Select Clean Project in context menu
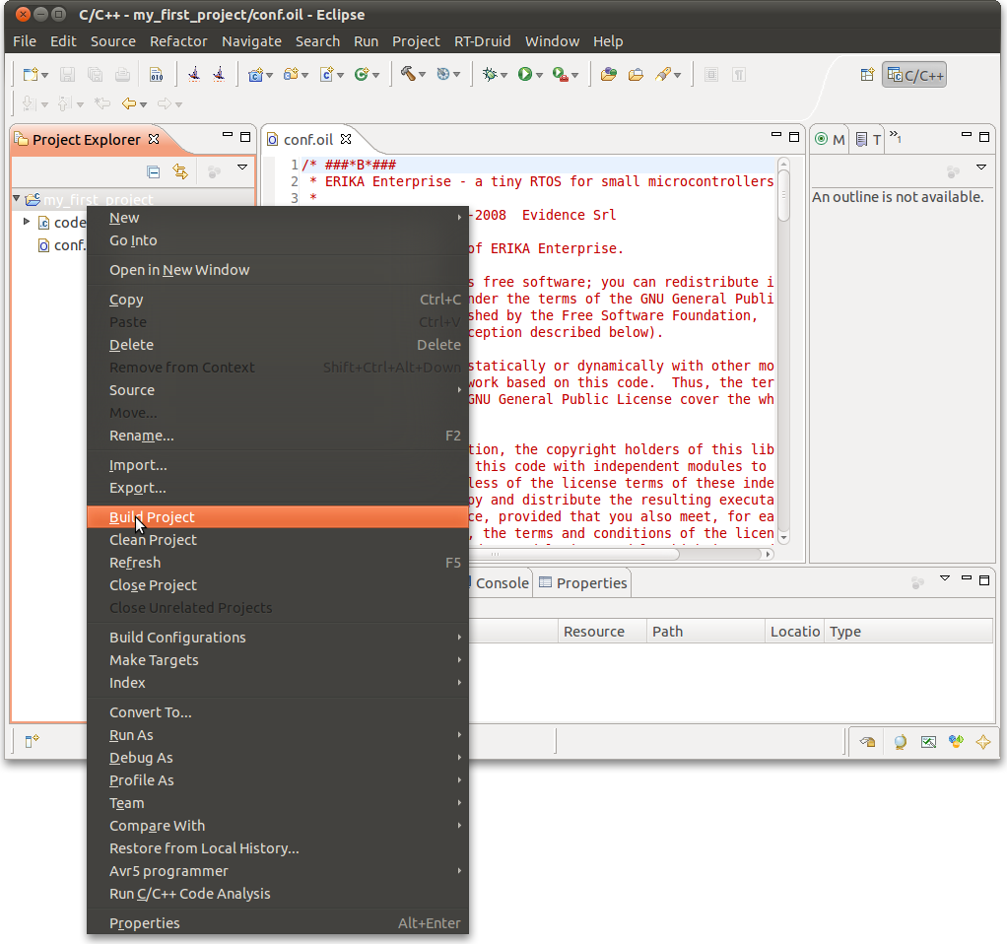This screenshot has height=944, width=1007. [x=278, y=540]
